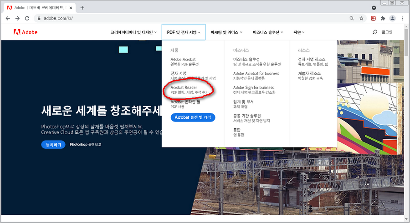Open 개발자 리소스 entry
The width and height of the screenshot is (410, 223).
pyautogui.click(x=310, y=76)
